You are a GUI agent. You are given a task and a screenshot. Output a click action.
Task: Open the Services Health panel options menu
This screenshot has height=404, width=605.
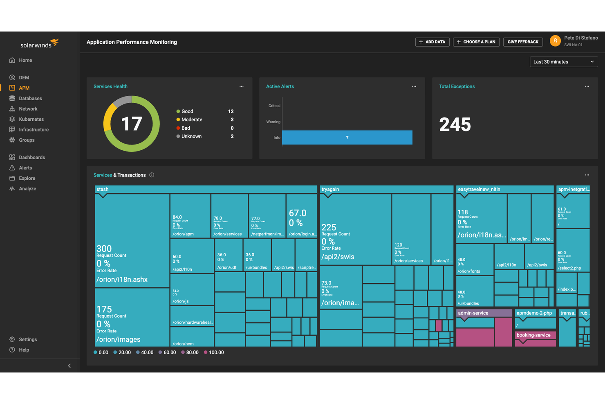pyautogui.click(x=242, y=86)
